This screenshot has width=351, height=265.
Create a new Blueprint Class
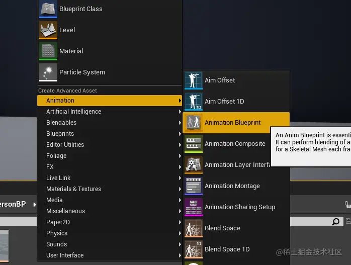click(x=110, y=9)
